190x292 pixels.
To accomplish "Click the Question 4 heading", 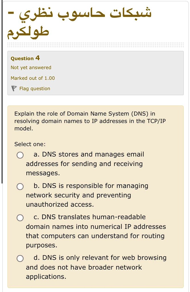I will pyautogui.click(x=25, y=58).
